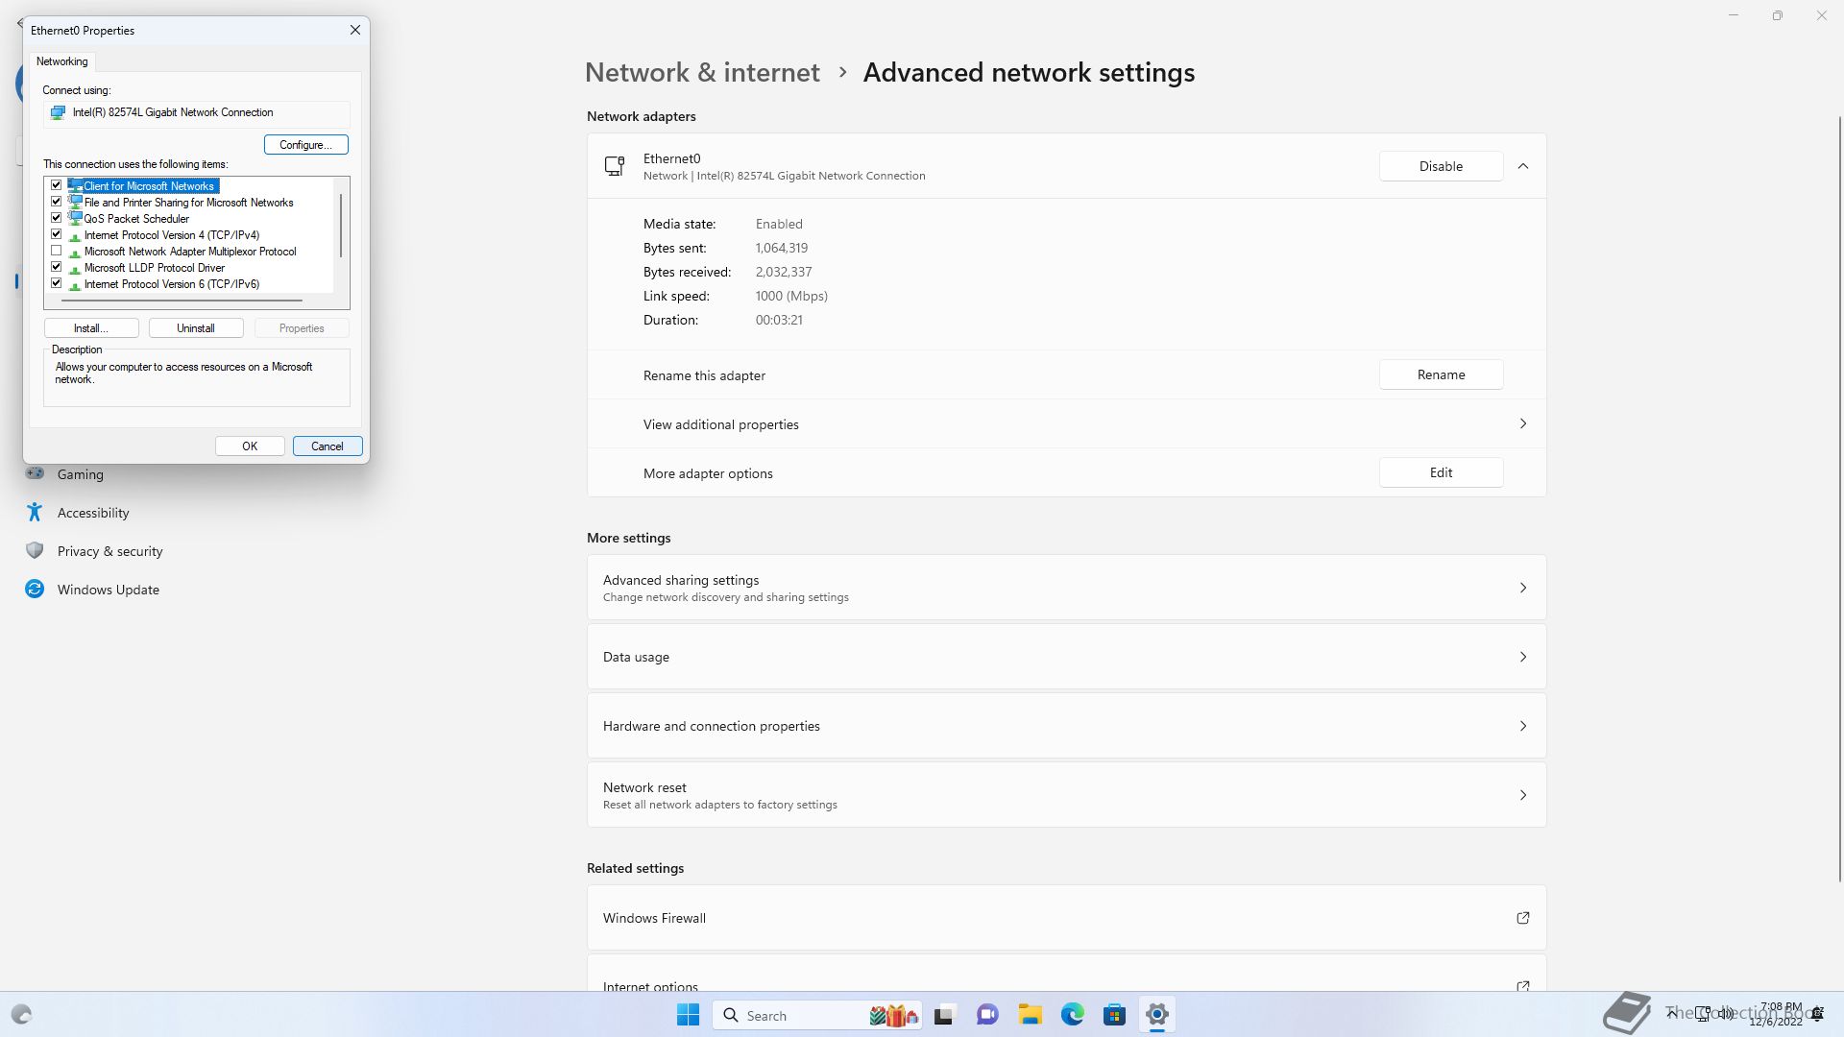Enable Microsoft Network Adapter Multiplexor Protocol checkbox
The height and width of the screenshot is (1037, 1844).
[56, 251]
